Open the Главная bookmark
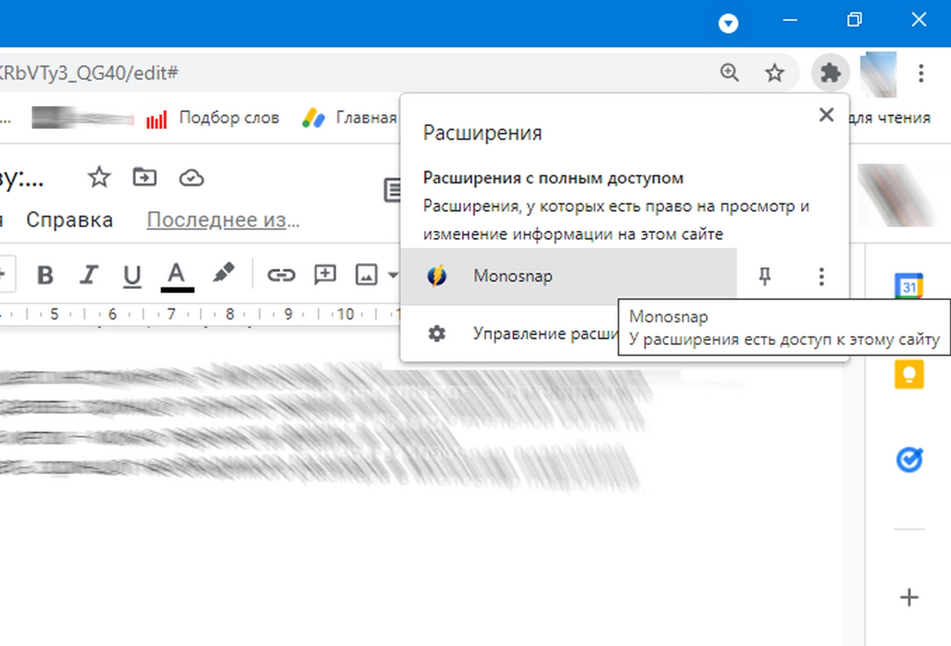The height and width of the screenshot is (646, 951). [350, 118]
